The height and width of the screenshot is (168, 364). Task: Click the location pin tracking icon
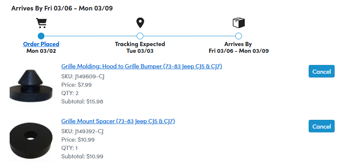click(x=140, y=23)
